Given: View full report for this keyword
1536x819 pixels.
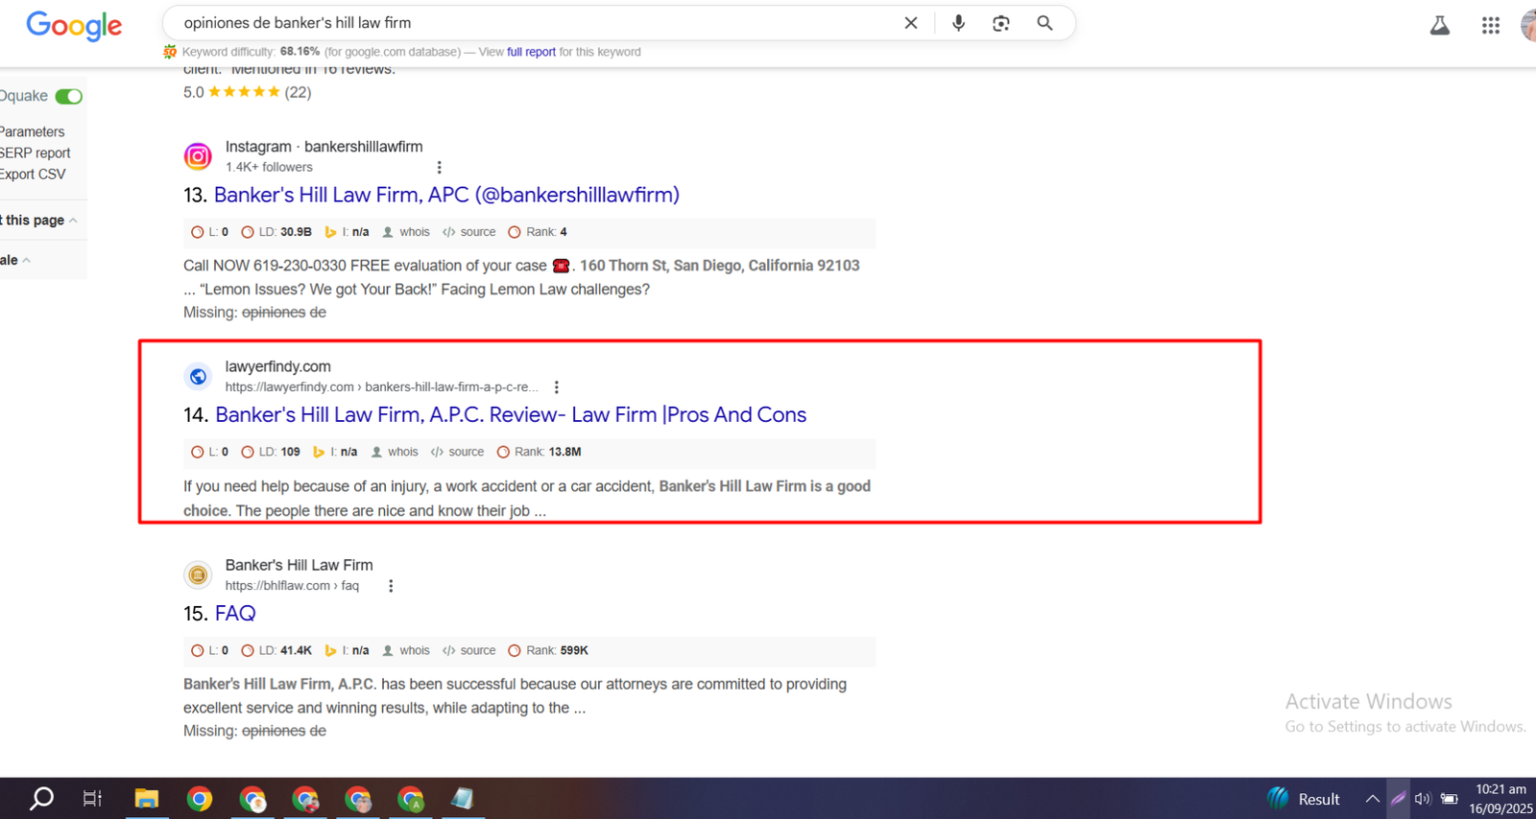Looking at the screenshot, I should click(x=531, y=52).
